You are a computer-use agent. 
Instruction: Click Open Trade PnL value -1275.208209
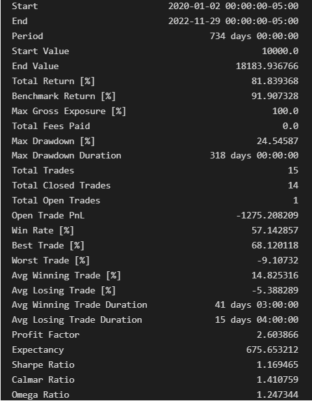pos(267,215)
